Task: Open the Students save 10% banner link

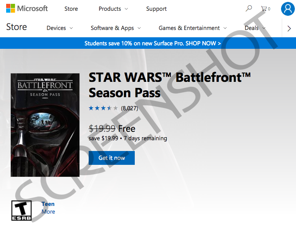Action: tap(152, 43)
